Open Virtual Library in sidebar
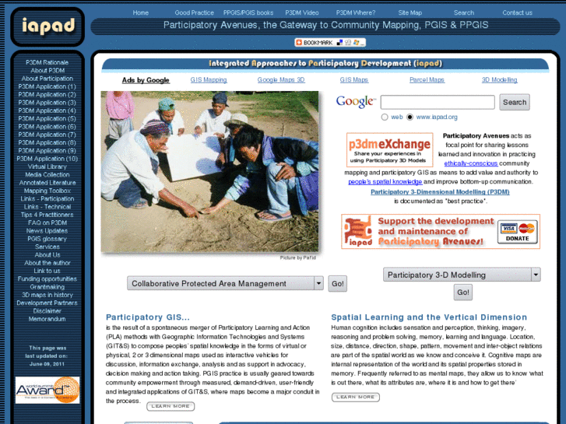 [x=47, y=166]
